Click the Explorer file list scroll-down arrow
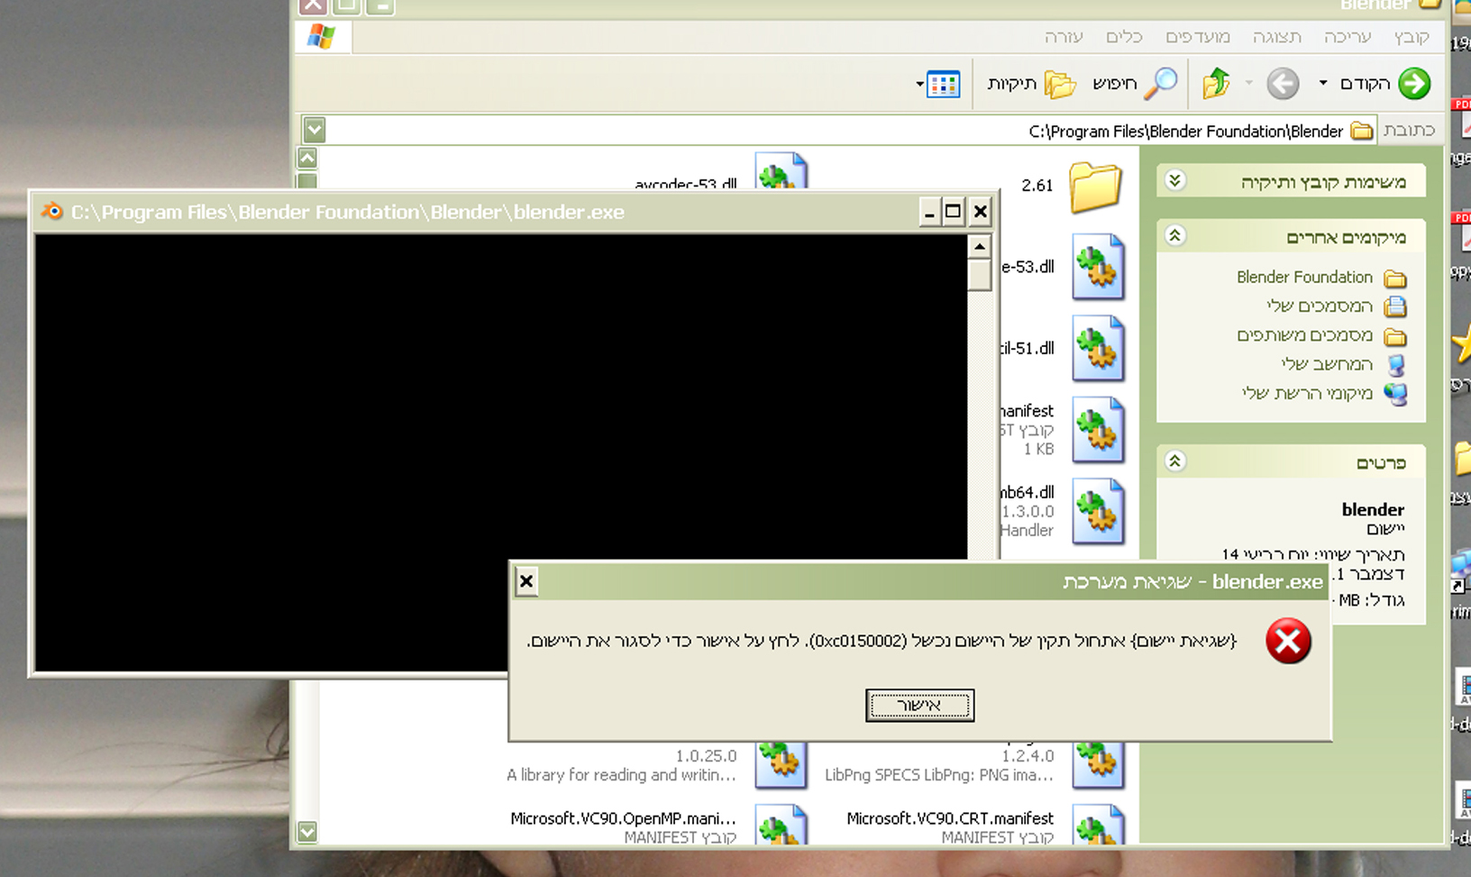Image resolution: width=1471 pixels, height=877 pixels. (307, 832)
